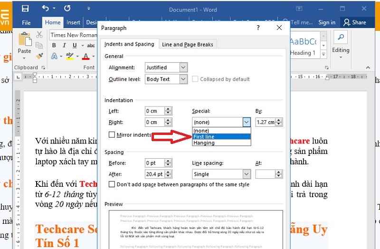Open font color dropdown arrow

(x=93, y=57)
